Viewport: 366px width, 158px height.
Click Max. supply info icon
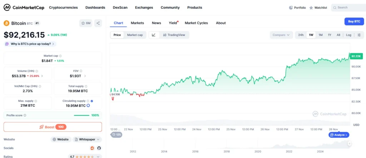[36, 101]
